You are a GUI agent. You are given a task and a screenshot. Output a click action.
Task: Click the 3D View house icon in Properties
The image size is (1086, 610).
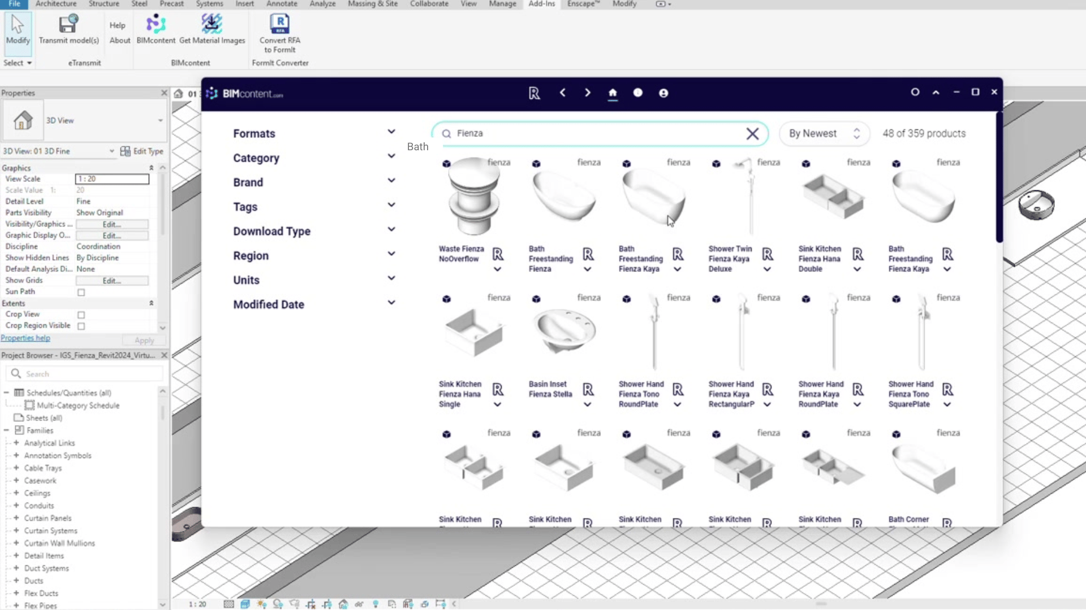click(23, 120)
